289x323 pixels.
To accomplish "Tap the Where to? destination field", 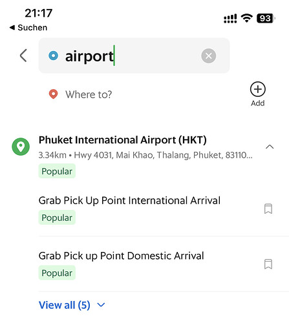I will (89, 94).
